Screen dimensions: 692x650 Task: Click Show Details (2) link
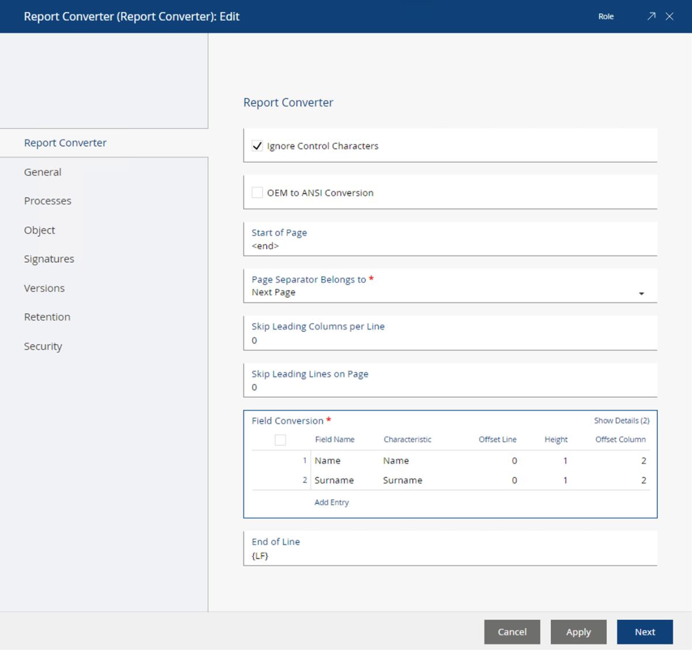(x=622, y=421)
